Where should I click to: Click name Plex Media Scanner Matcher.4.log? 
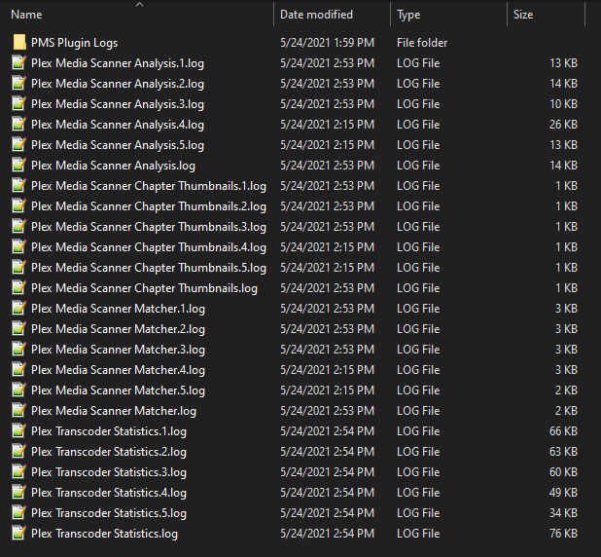pyautogui.click(x=118, y=370)
